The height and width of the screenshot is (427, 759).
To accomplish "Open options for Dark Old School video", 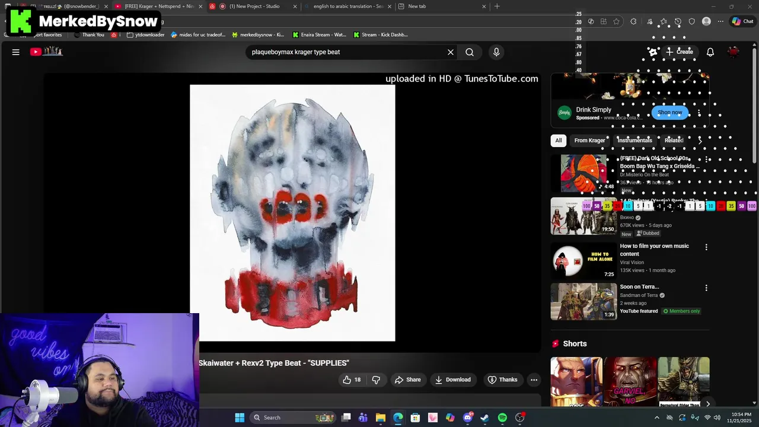I will pos(706,160).
